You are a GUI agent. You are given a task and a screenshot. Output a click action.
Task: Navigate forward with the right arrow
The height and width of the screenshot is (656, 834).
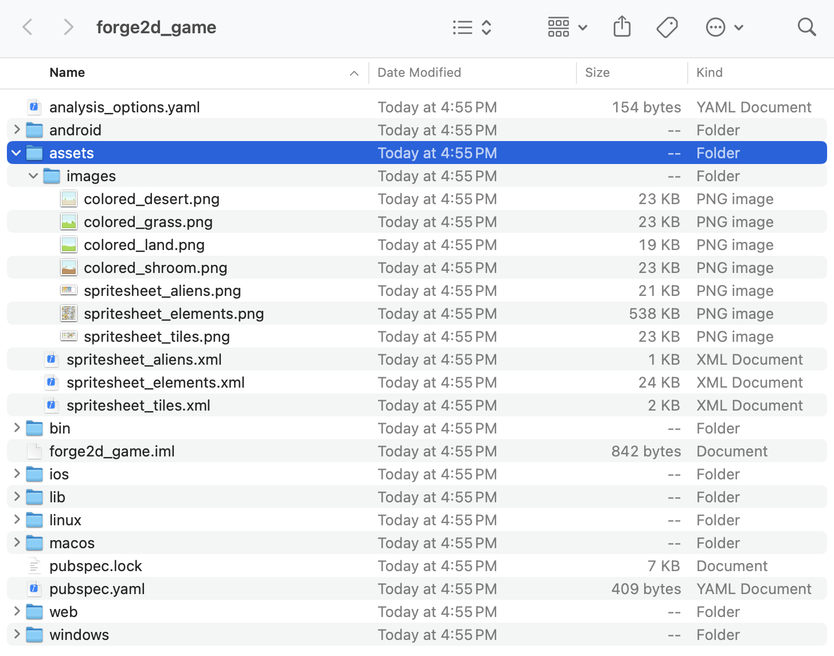coord(68,26)
